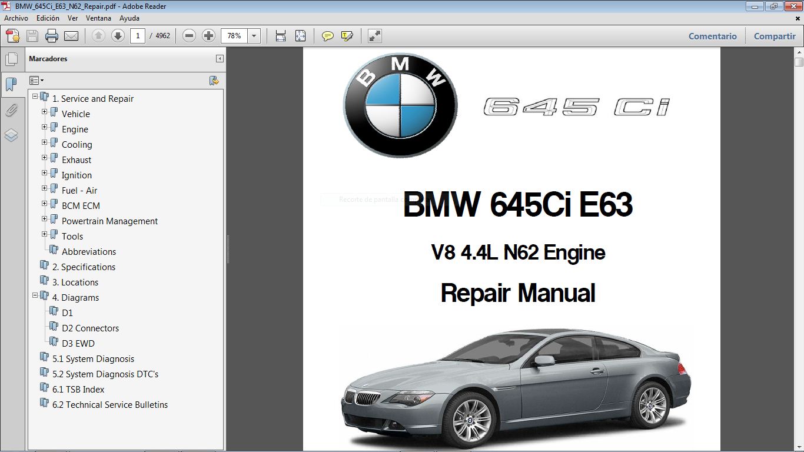Image resolution: width=804 pixels, height=452 pixels.
Task: Select the 5.2 System Diagnosis DTC's bookmark
Action: [x=105, y=374]
